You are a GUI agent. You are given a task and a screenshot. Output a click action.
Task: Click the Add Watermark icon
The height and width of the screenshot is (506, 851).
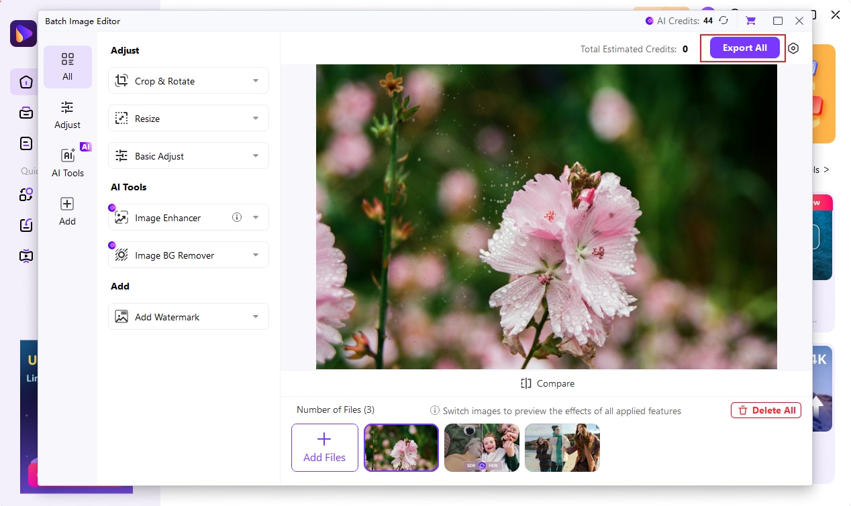pos(121,316)
